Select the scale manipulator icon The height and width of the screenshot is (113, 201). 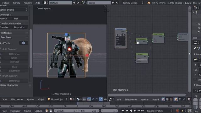[x=101, y=99]
